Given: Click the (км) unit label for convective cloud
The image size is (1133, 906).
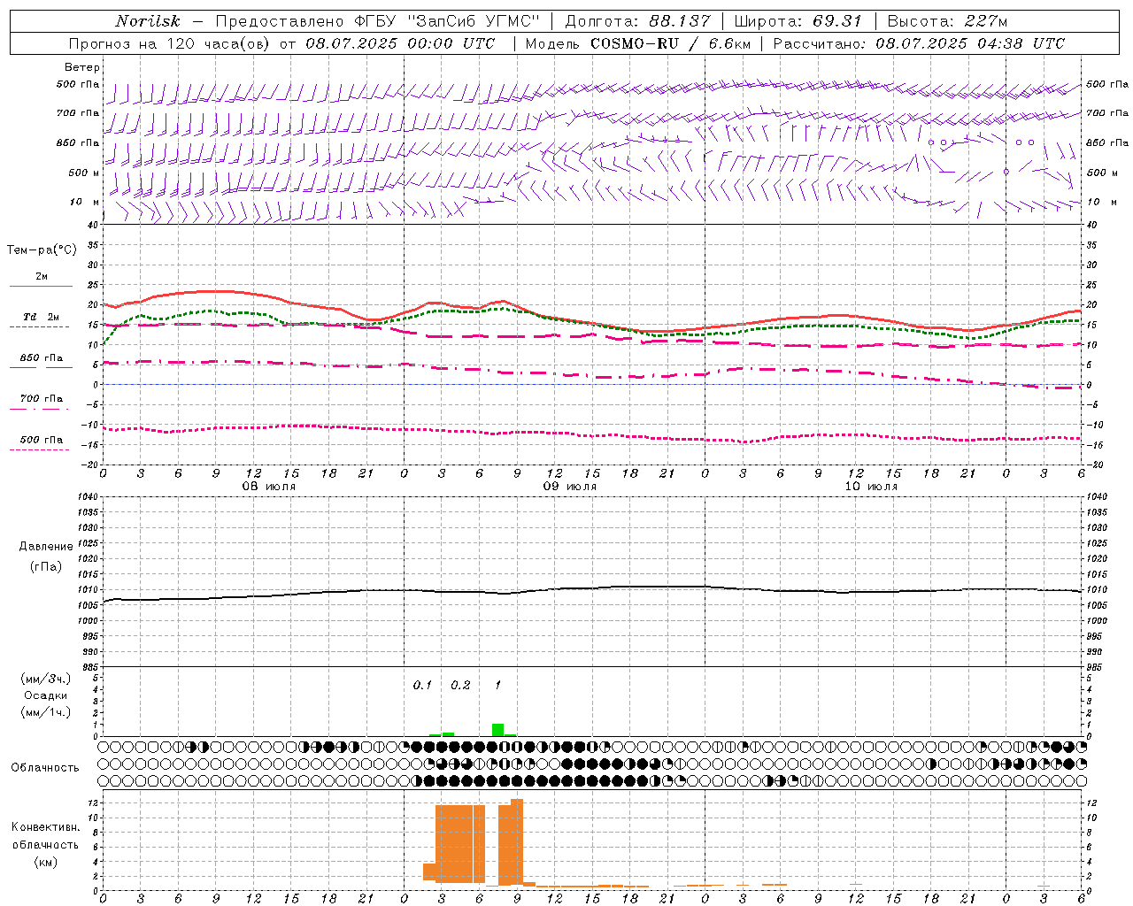Looking at the screenshot, I should point(46,862).
